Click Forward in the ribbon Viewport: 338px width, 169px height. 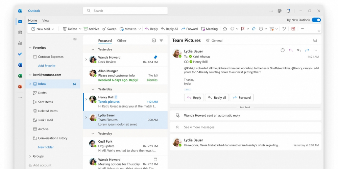point(190,29)
